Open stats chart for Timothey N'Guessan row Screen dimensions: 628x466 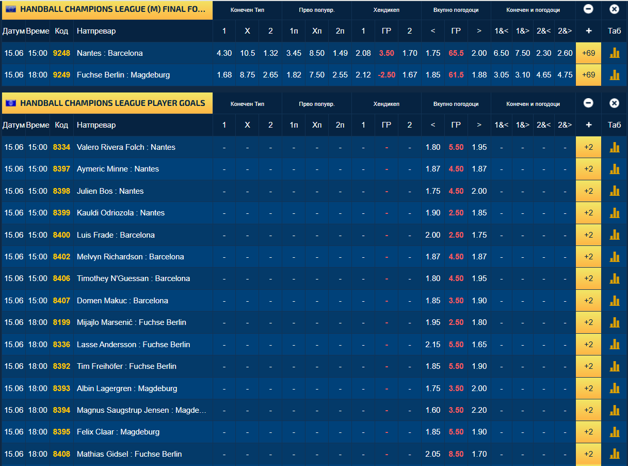coord(614,278)
